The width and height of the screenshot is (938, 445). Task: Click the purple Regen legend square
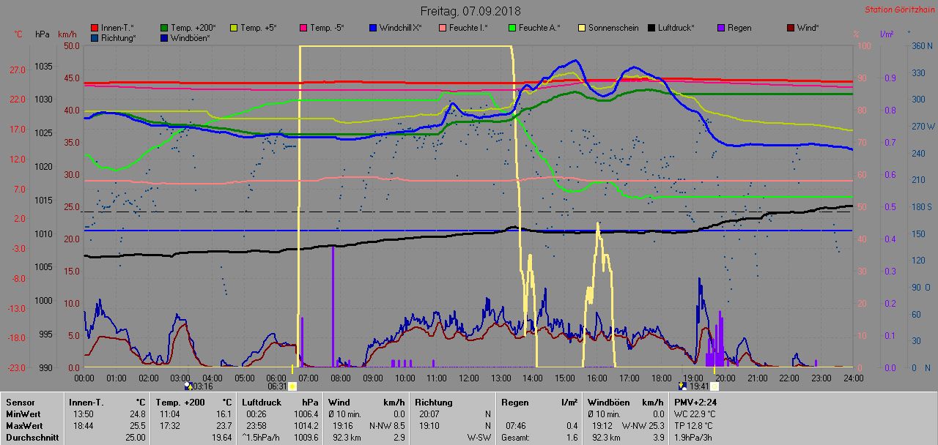click(x=721, y=28)
